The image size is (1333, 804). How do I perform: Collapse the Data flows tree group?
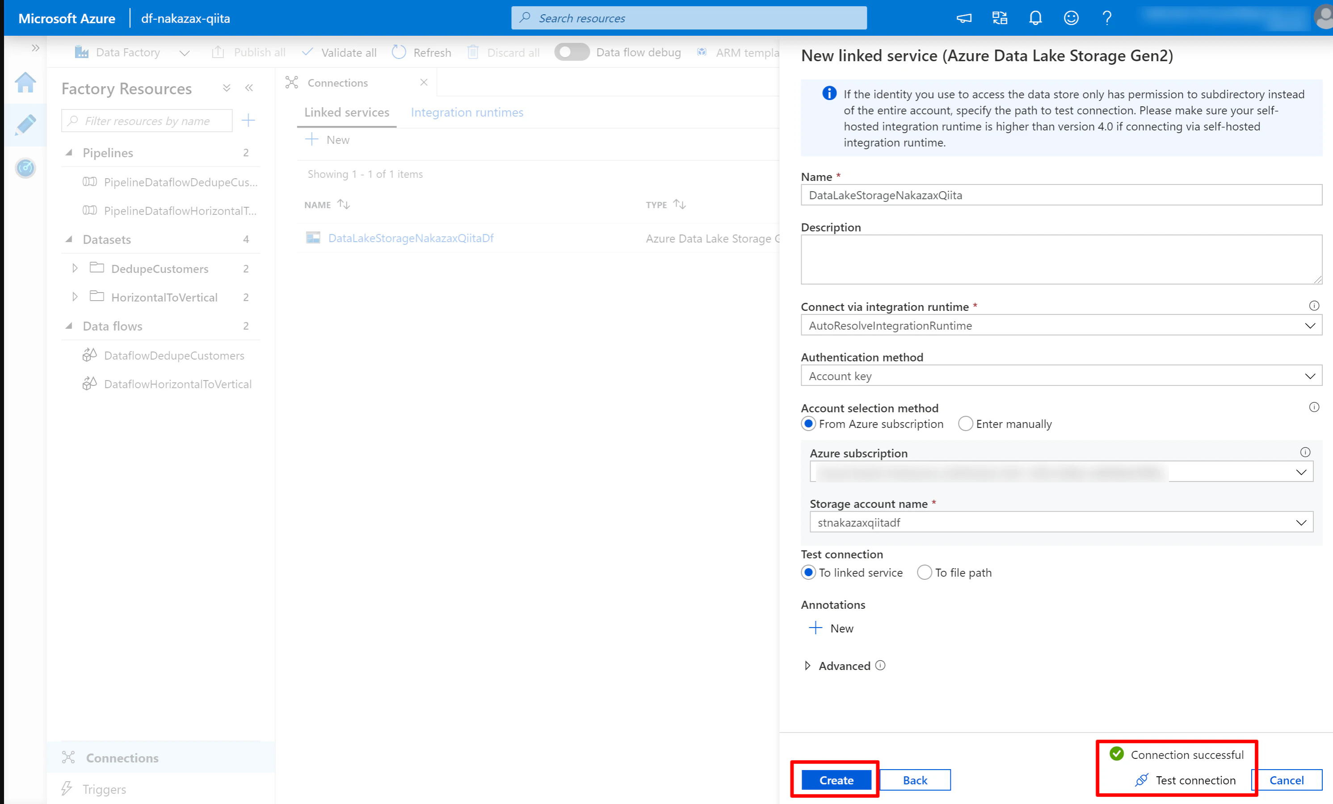pyautogui.click(x=69, y=326)
